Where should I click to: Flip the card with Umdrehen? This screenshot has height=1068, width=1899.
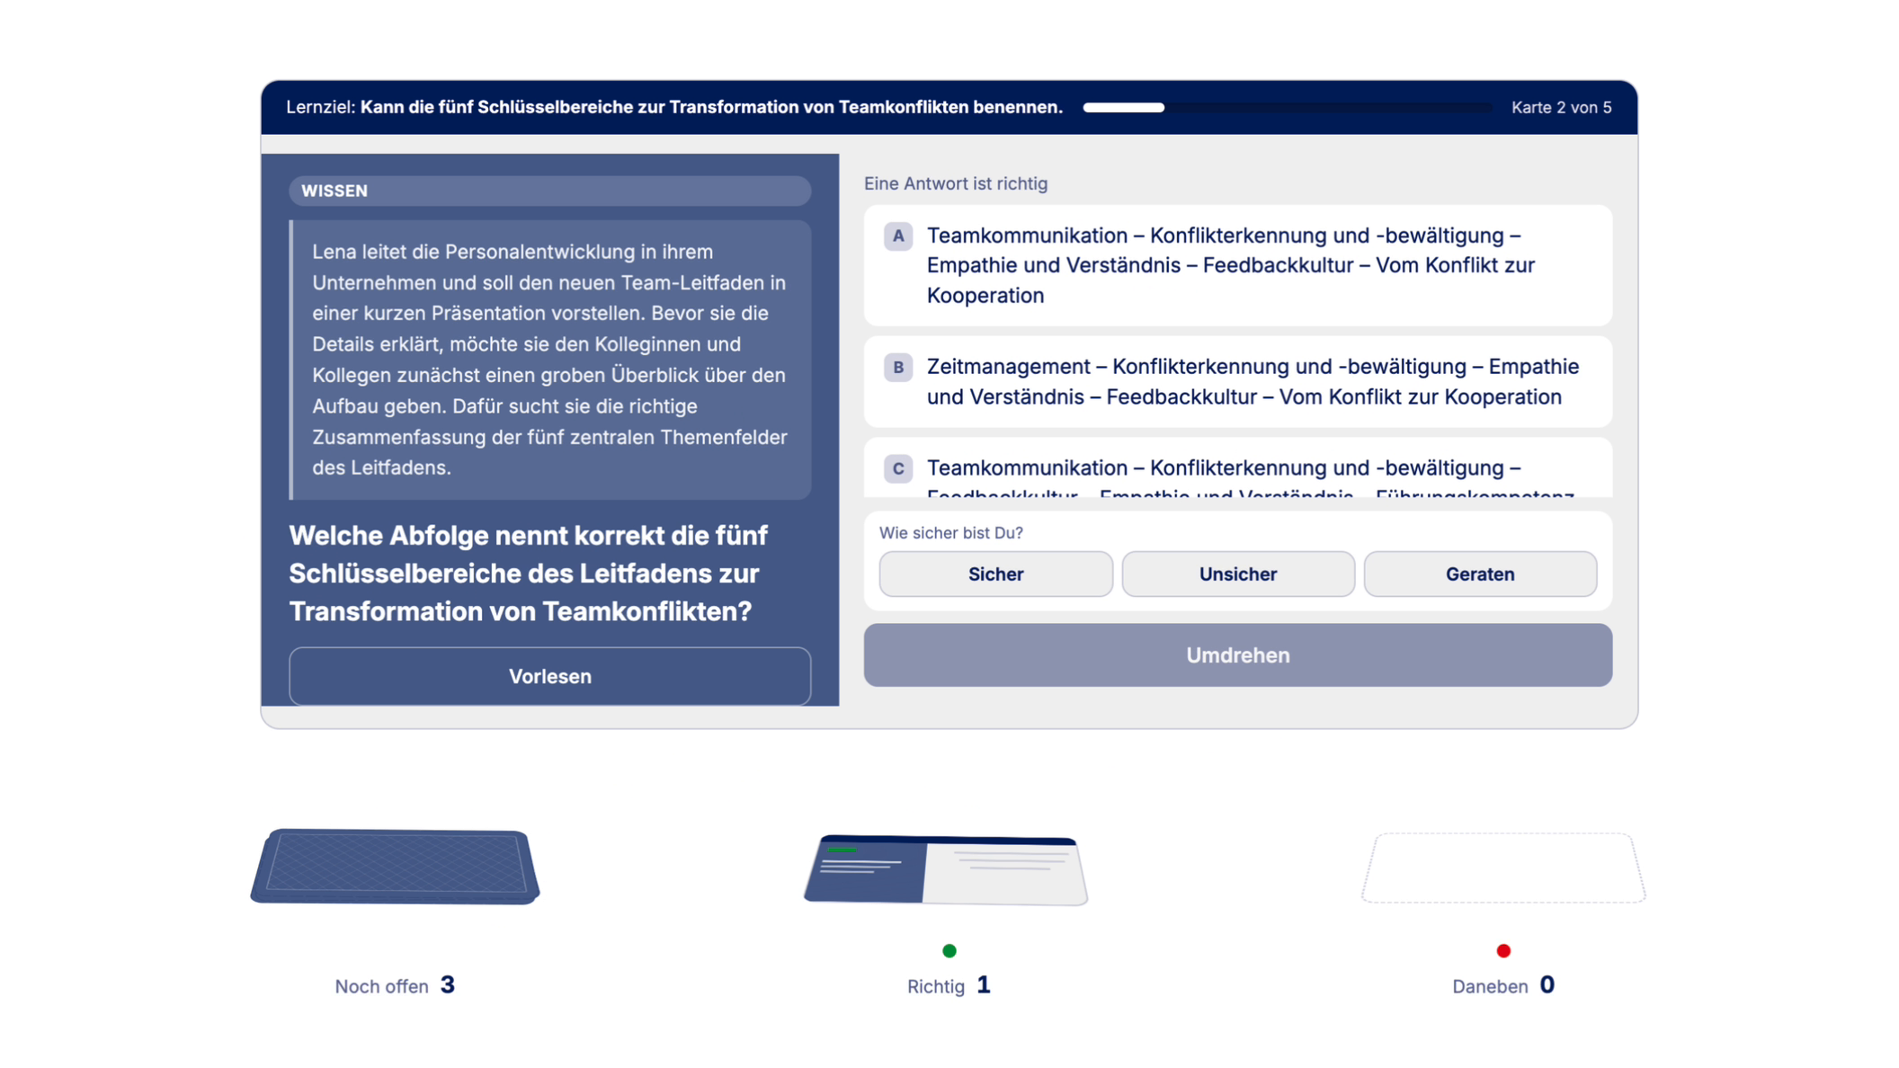[1237, 655]
